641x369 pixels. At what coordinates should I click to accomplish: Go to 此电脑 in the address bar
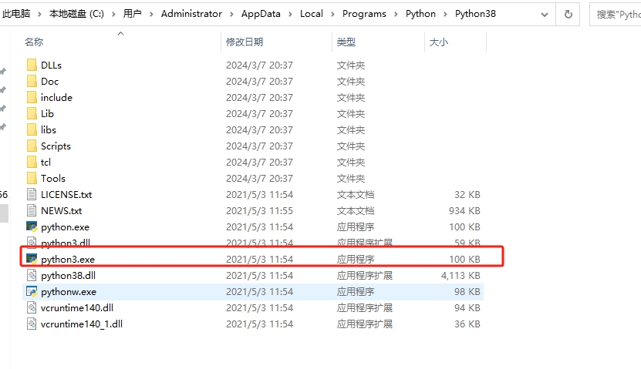[16, 14]
